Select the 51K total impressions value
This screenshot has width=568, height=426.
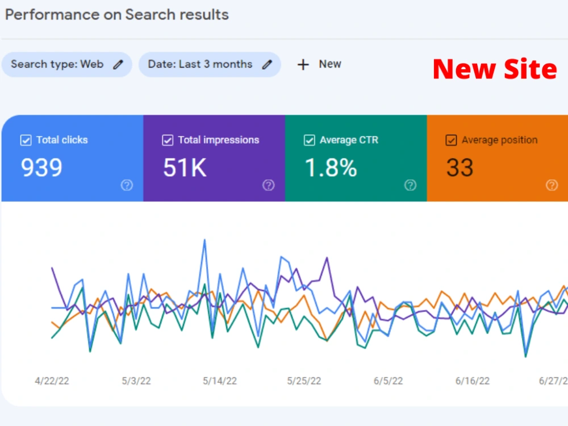click(x=185, y=168)
